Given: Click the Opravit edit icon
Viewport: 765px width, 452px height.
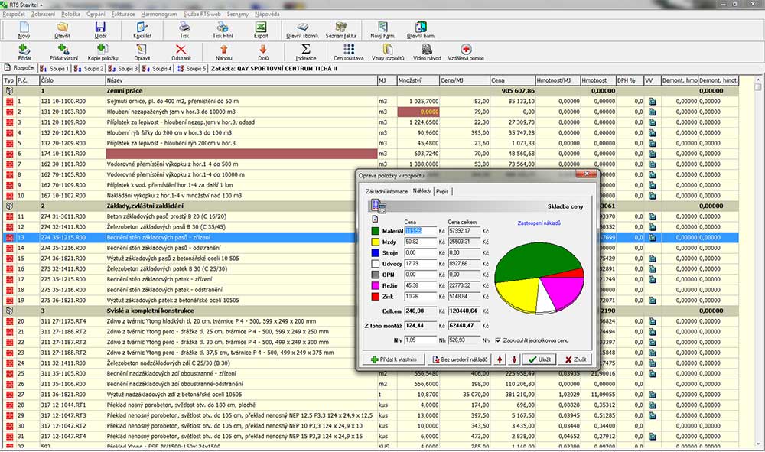Looking at the screenshot, I should pyautogui.click(x=142, y=49).
